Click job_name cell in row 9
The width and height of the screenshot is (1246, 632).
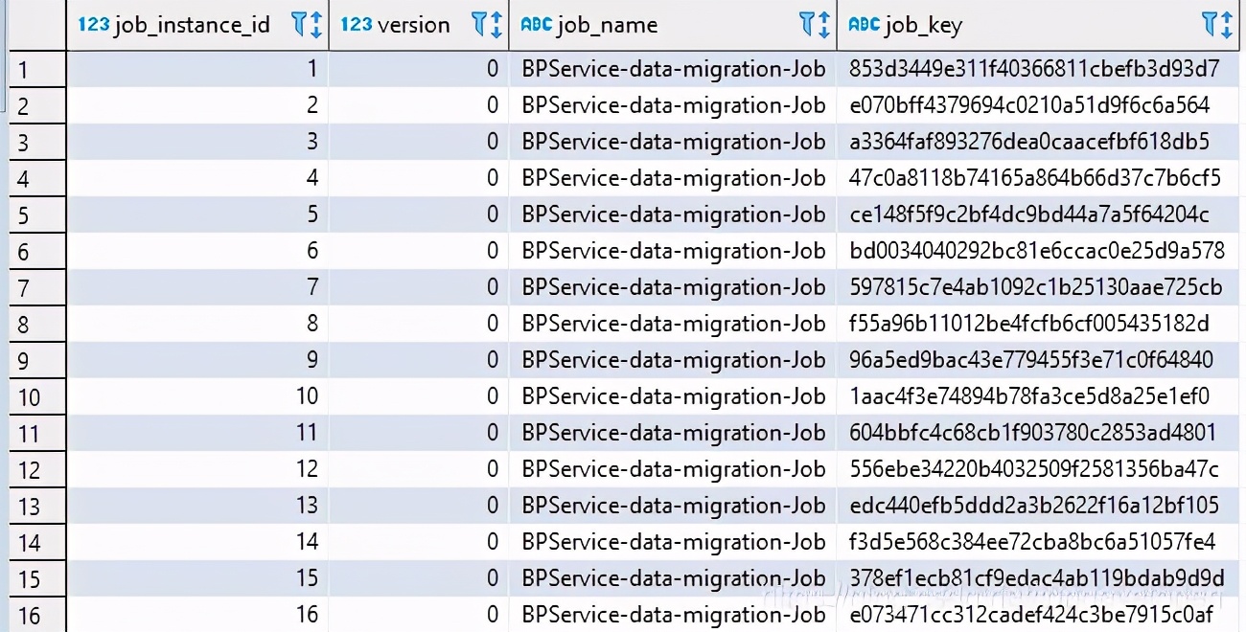[x=673, y=360]
